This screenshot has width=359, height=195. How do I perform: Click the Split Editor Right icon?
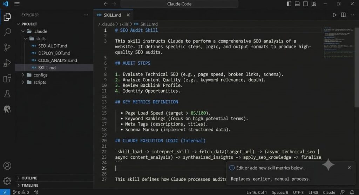coord(343,15)
